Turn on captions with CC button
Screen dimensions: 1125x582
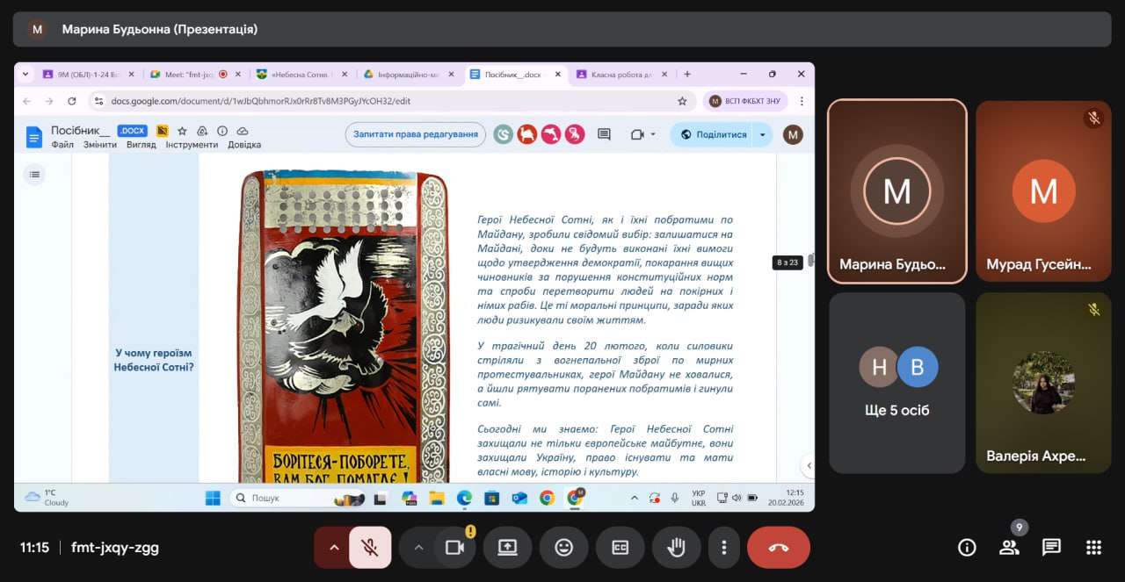click(x=620, y=548)
